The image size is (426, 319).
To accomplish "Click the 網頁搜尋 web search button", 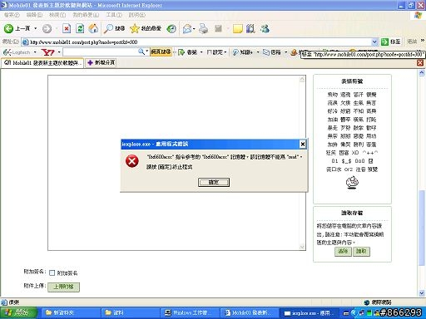I will point(161,52).
